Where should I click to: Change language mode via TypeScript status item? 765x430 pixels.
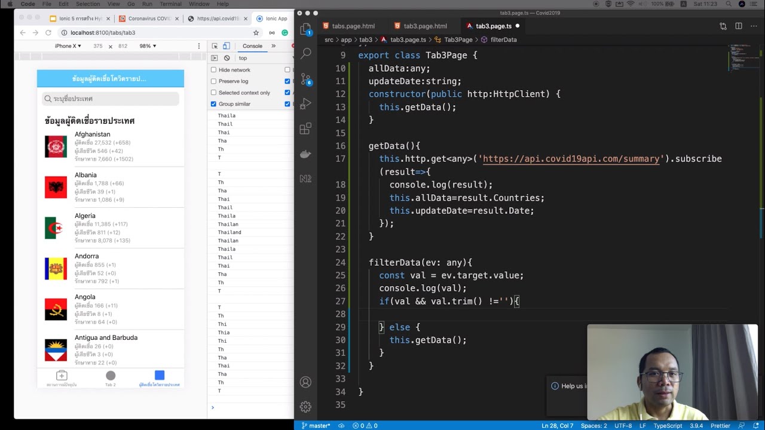[668, 426]
